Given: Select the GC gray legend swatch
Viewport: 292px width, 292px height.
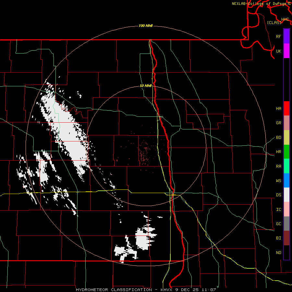Looking at the screenshot, I should click(x=286, y=224).
